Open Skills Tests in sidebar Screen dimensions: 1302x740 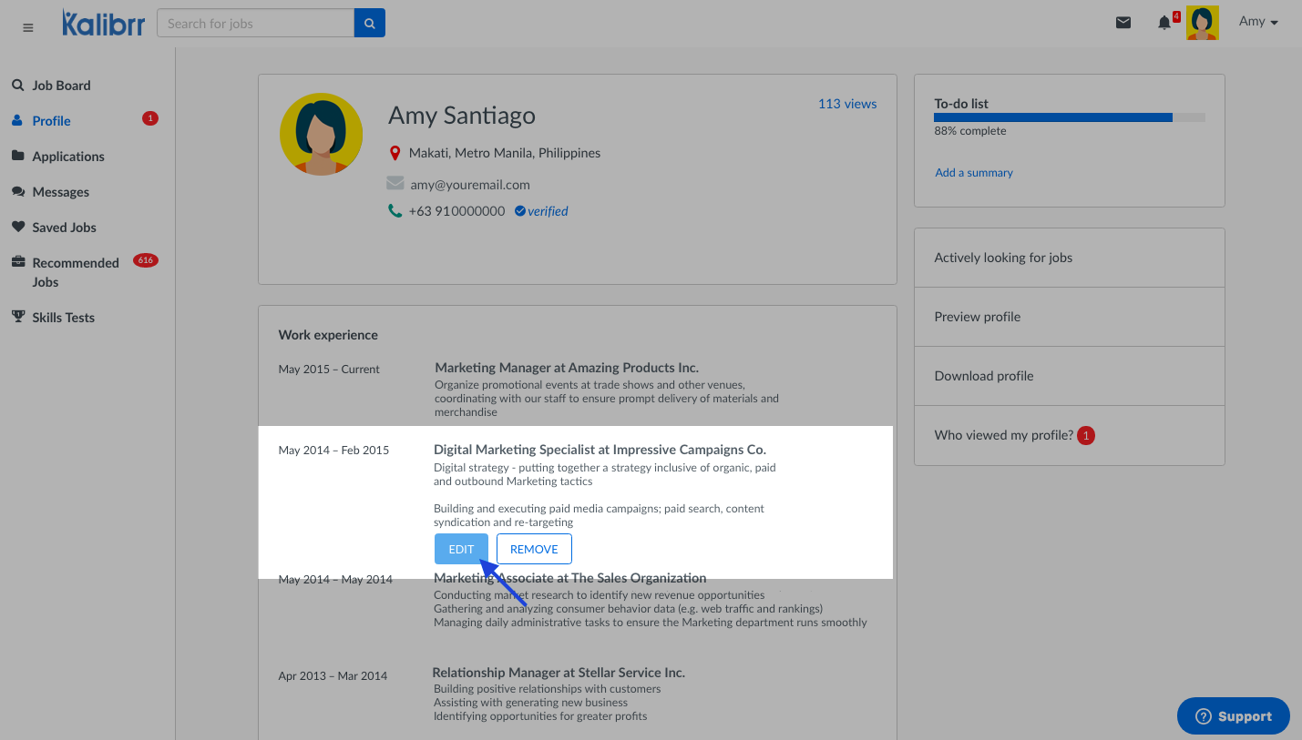(x=63, y=318)
